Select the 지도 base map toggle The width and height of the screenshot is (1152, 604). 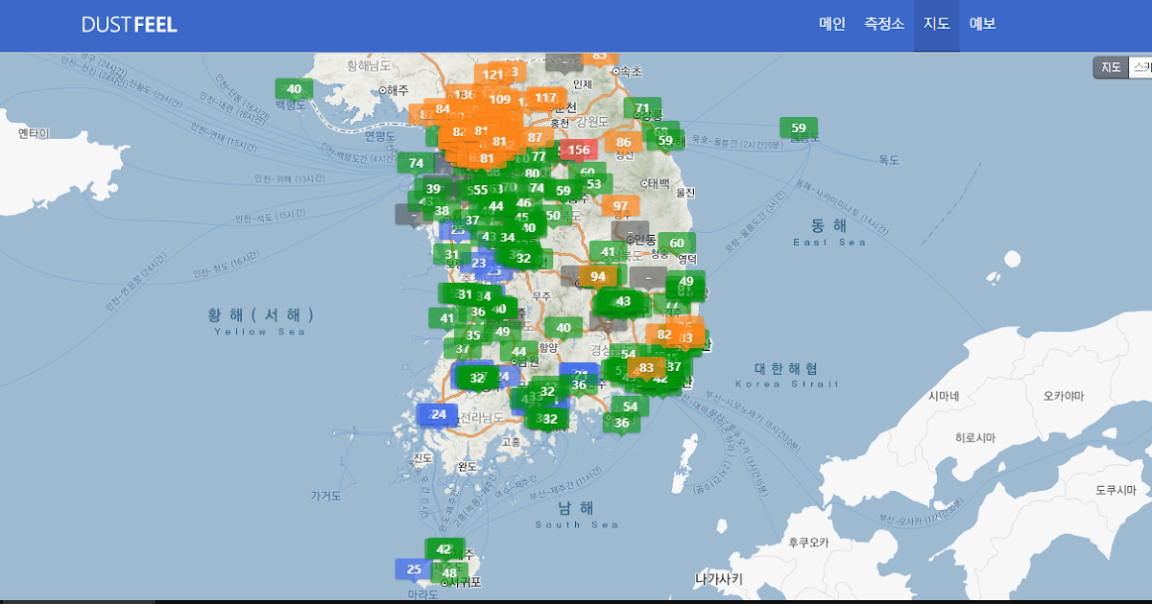[1111, 67]
